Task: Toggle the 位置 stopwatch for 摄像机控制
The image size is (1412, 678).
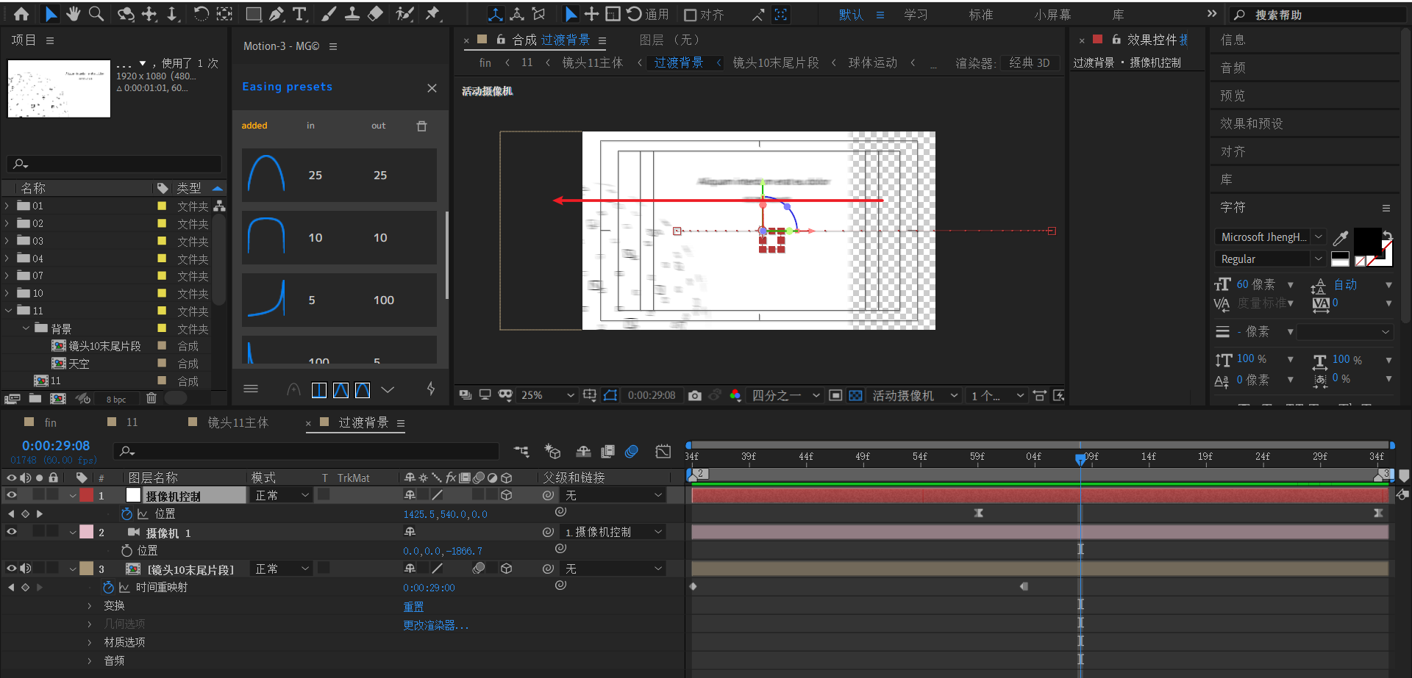Action: 126,513
